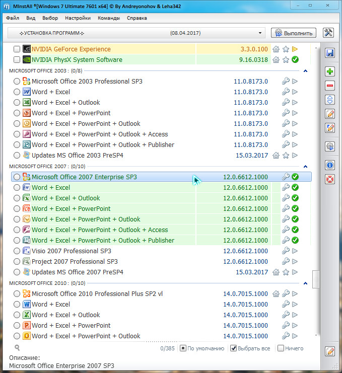Check the NVIDIA PhysX System Software checkbox
The image size is (342, 373).
click(x=17, y=60)
